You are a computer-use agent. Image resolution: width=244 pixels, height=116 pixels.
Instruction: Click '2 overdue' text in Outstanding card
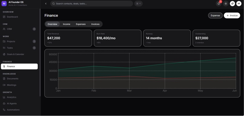[199, 43]
